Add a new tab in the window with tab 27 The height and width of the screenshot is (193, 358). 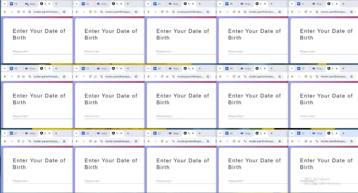[200, 133]
